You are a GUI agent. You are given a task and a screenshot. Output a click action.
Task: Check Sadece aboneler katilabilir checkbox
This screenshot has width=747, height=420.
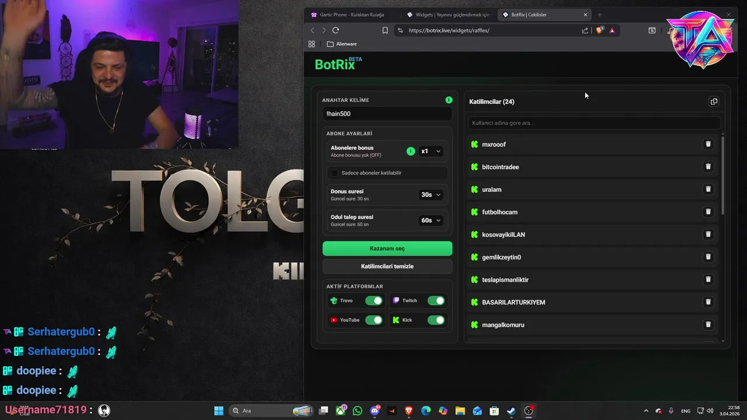tap(335, 173)
